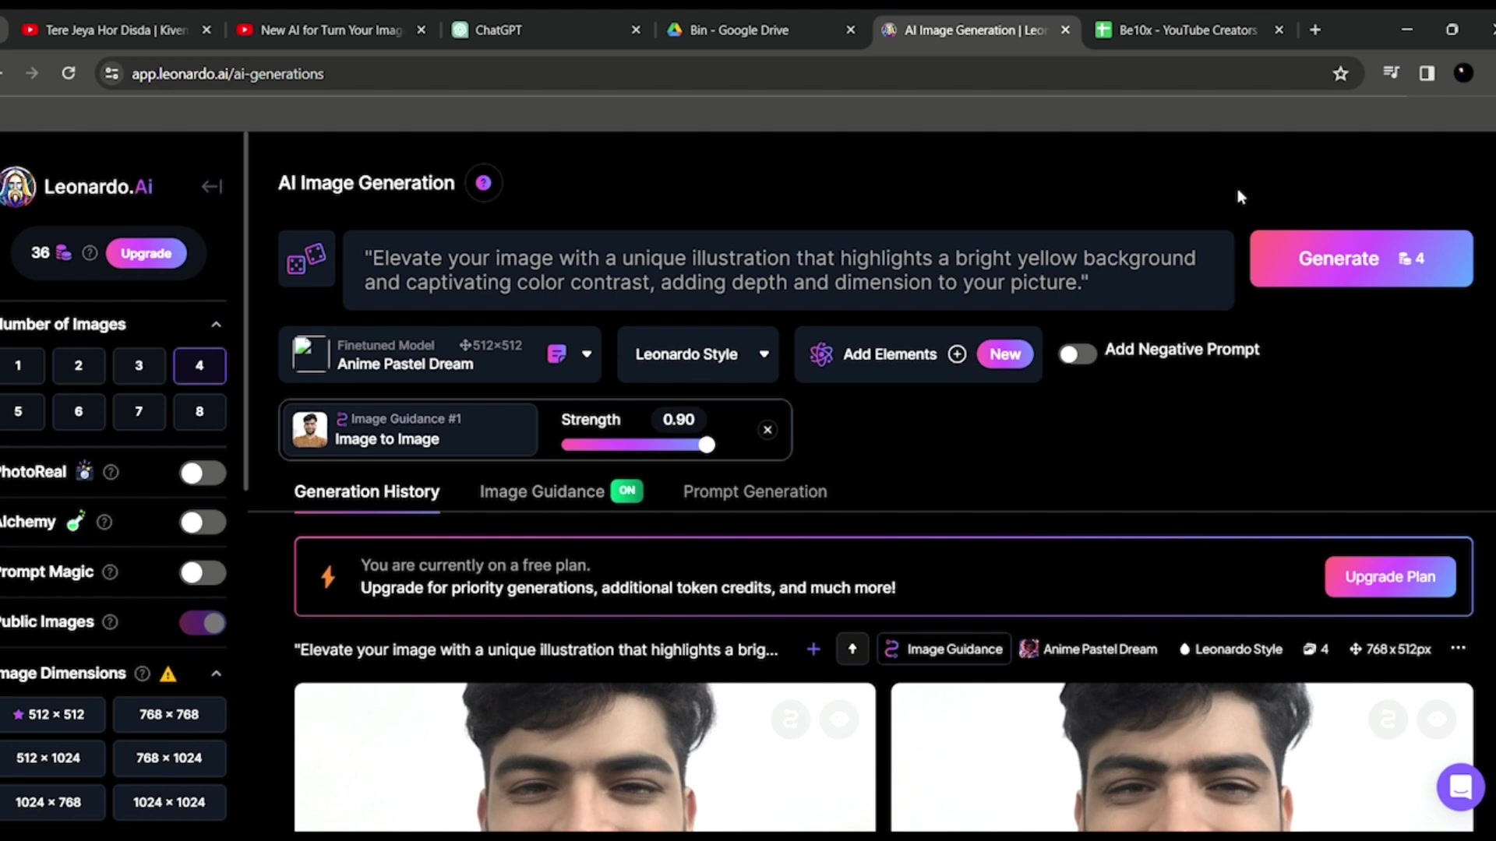The image size is (1496, 841).
Task: Set number of images to 1
Action: point(19,365)
